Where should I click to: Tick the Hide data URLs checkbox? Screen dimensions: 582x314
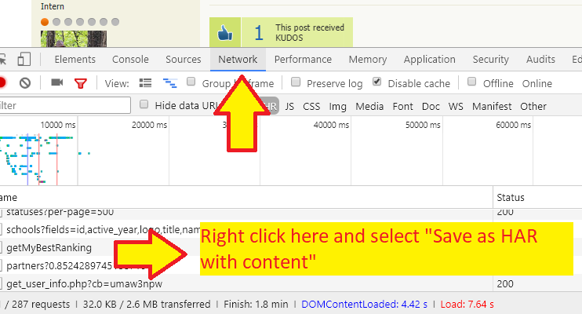pos(144,104)
